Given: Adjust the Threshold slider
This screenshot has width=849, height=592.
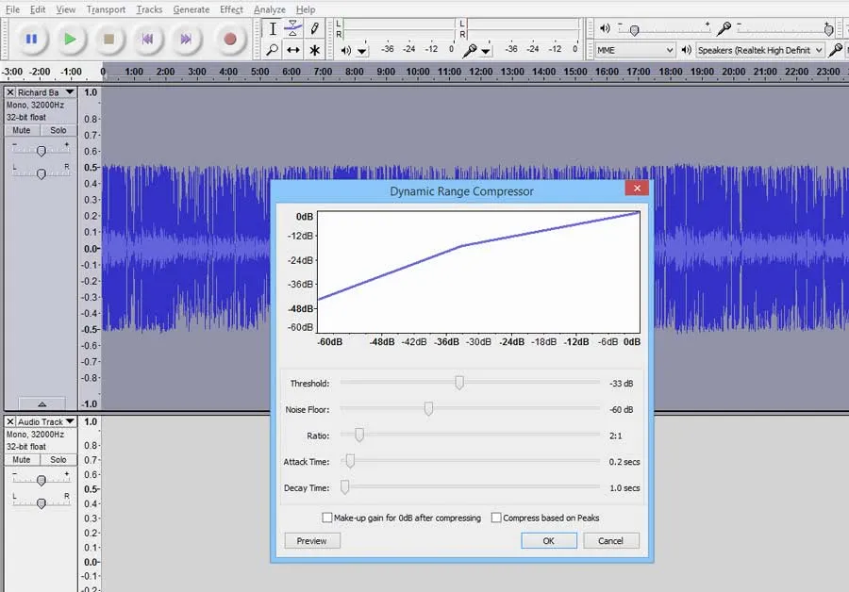Looking at the screenshot, I should pos(459,382).
